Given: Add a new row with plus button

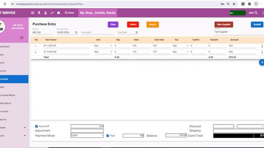Looking at the screenshot, I should tap(262, 62).
